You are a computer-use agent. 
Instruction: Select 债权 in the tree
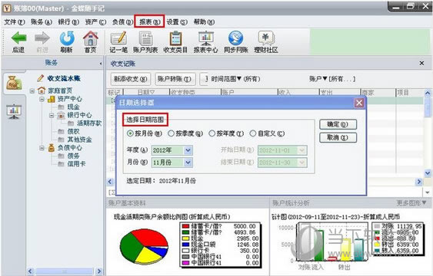tap(74, 132)
